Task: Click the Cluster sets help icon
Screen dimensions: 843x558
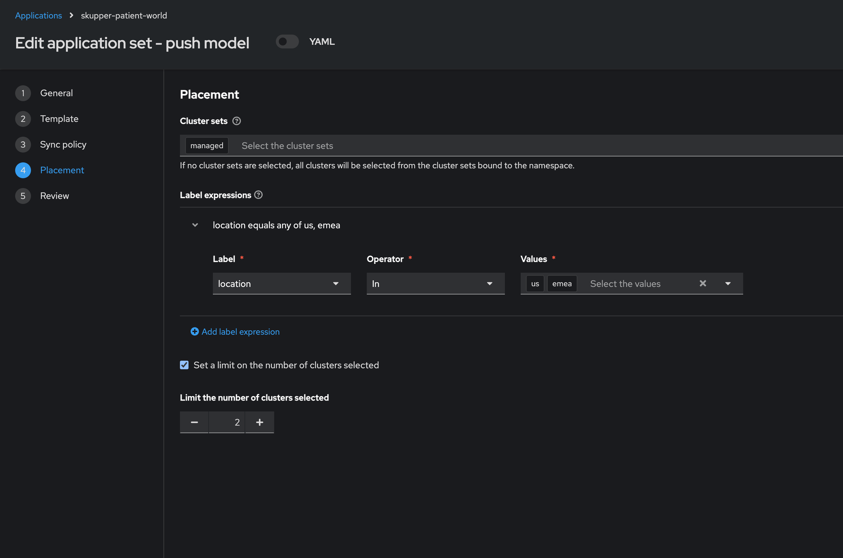Action: [x=236, y=121]
